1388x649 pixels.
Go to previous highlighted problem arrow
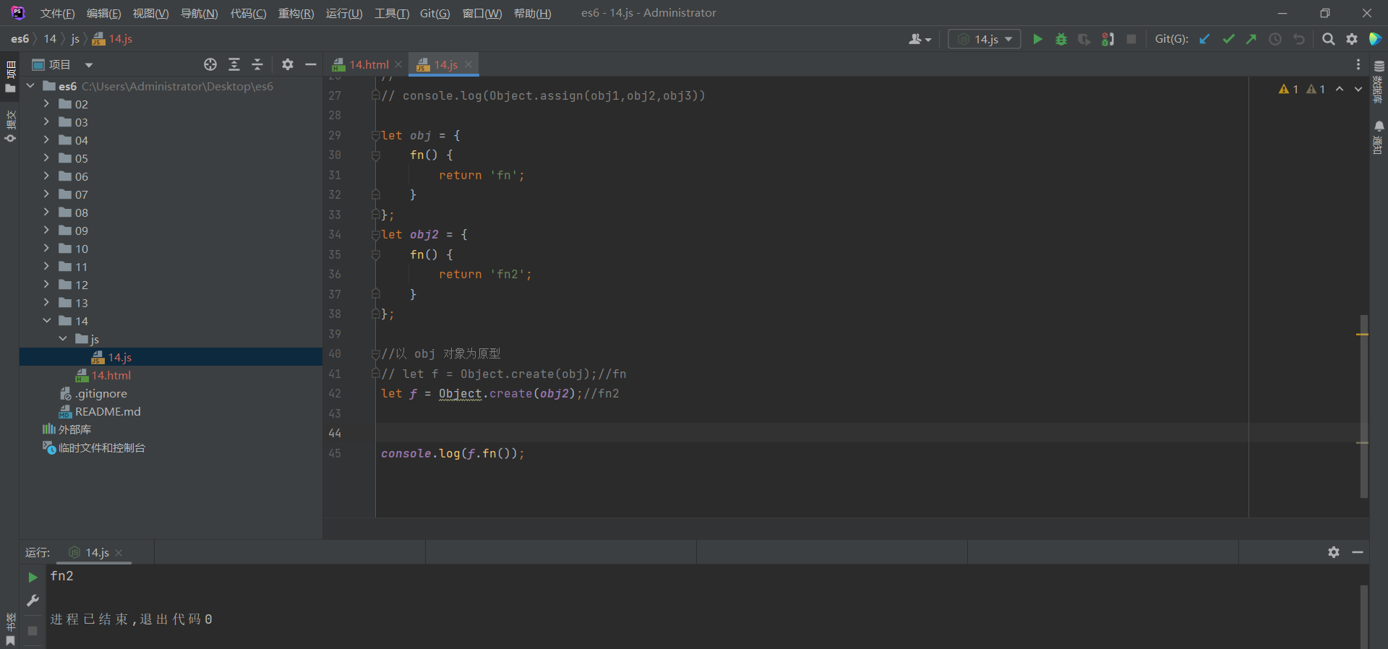[1340, 89]
